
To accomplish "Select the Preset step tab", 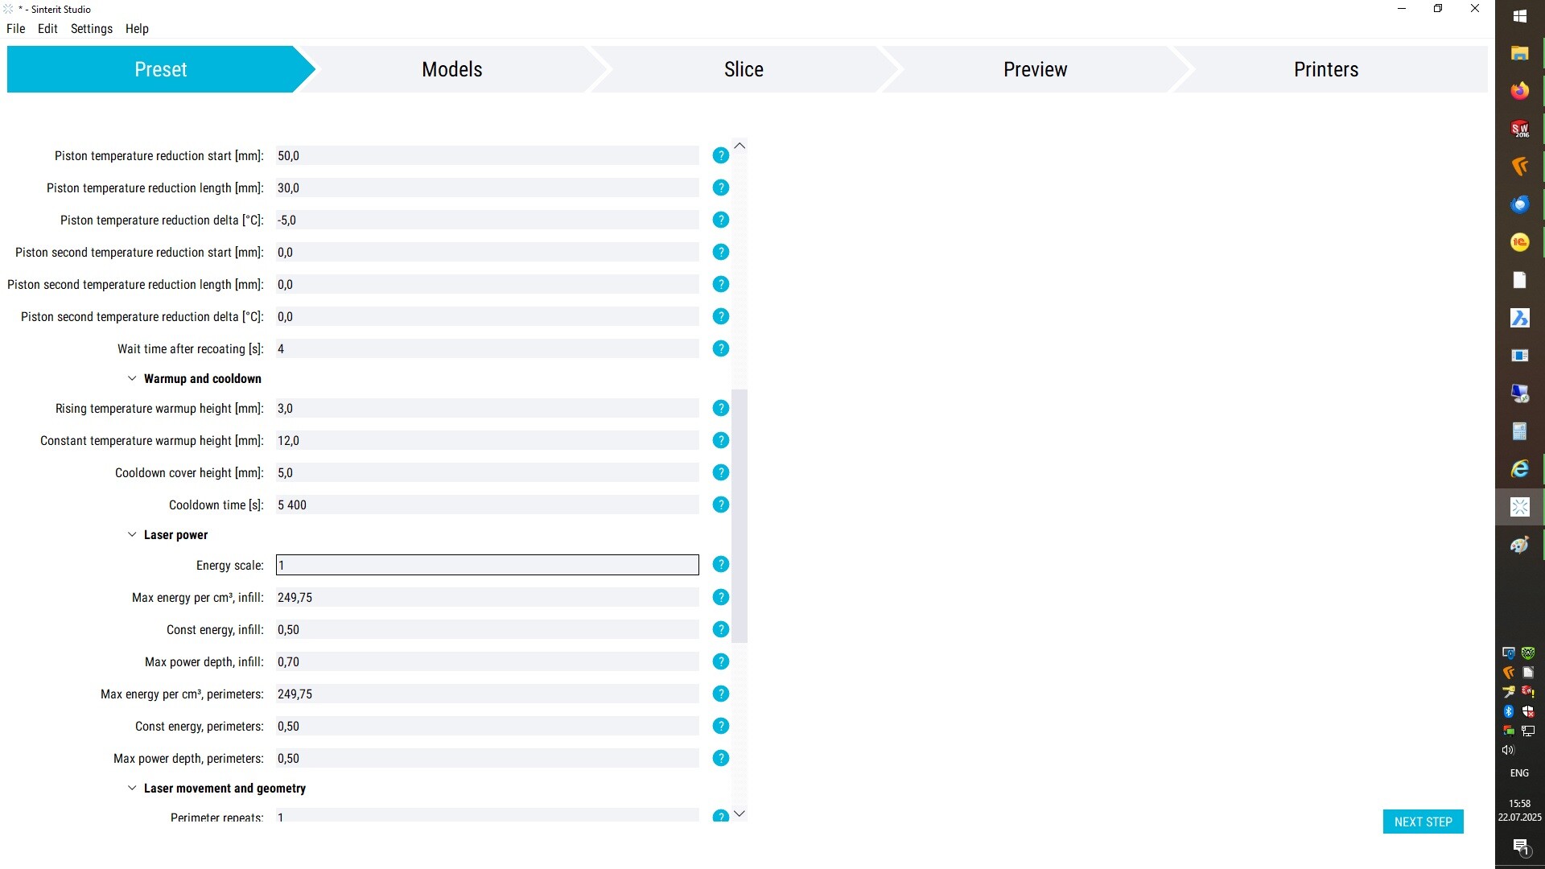I will (x=160, y=69).
